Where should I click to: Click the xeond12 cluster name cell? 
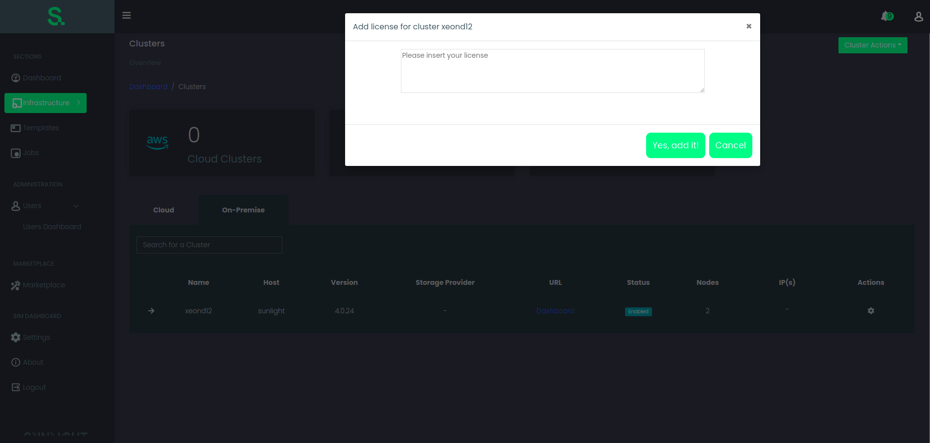coord(198,311)
